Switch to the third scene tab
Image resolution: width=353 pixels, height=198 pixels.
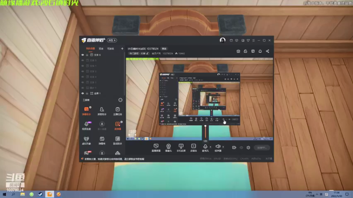111,49
